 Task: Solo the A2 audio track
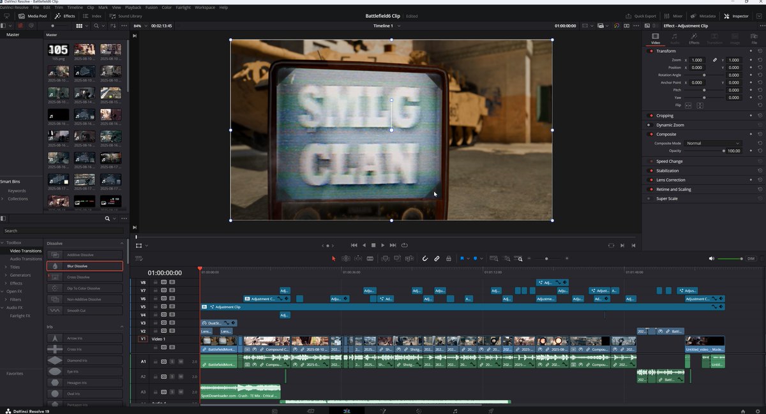tap(172, 376)
